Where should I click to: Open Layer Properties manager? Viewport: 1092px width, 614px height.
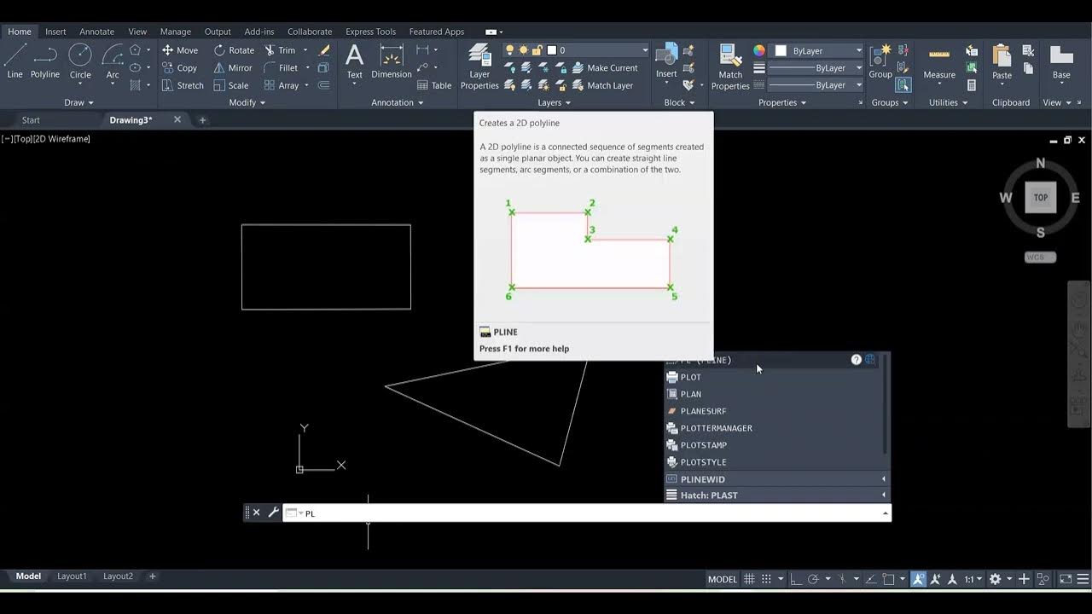[479, 67]
